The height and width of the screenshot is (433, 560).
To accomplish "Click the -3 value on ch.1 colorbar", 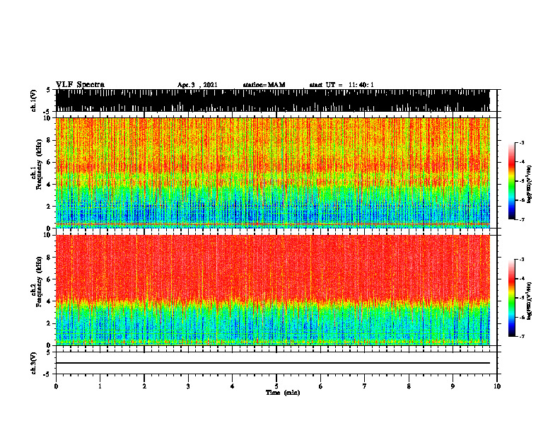I will coord(521,143).
